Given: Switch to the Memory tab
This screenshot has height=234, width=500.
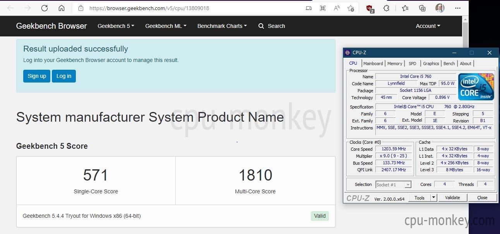Looking at the screenshot, I should 395,64.
